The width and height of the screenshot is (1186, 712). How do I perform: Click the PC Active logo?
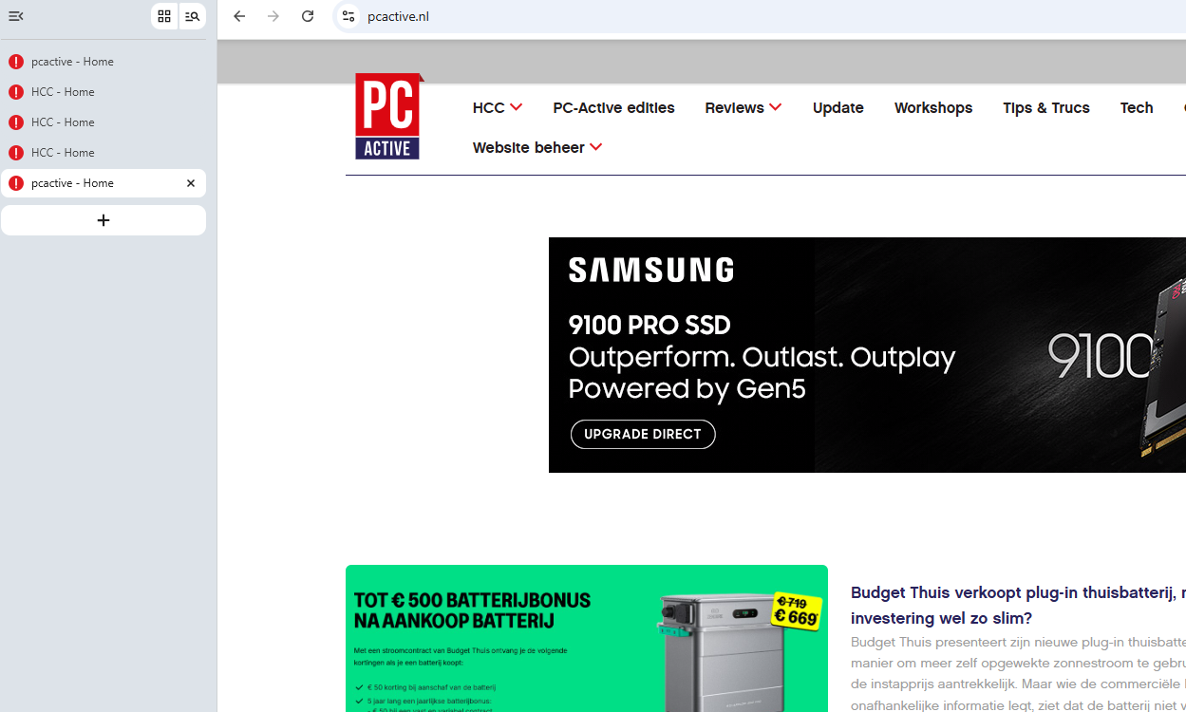388,116
